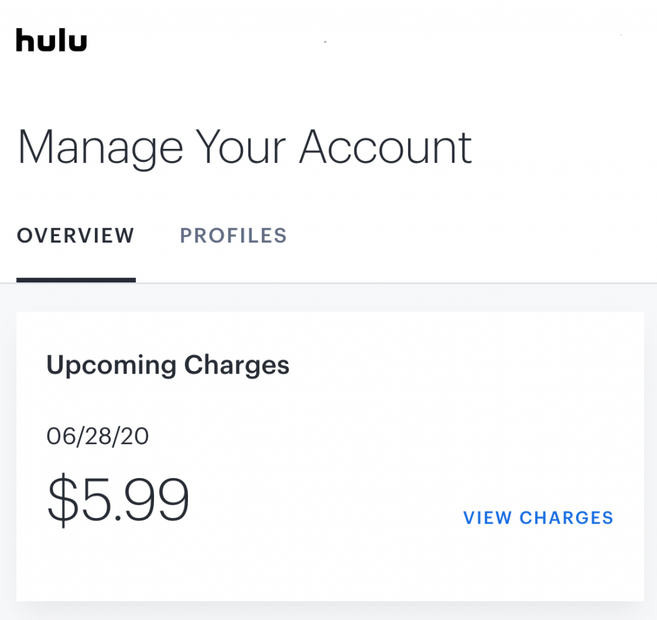Click the 06/28/20 charge date

[x=98, y=436]
